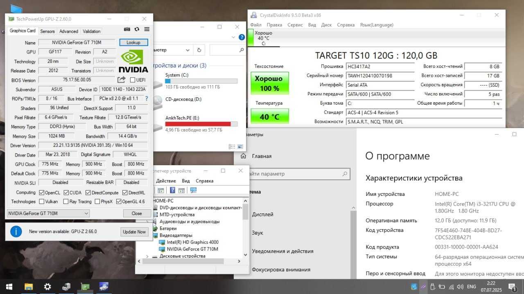Open GPU-Z taskbar icon
The image size is (524, 294).
[x=85, y=287]
